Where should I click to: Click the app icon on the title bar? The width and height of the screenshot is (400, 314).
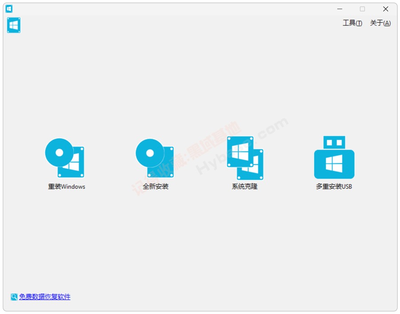point(9,8)
